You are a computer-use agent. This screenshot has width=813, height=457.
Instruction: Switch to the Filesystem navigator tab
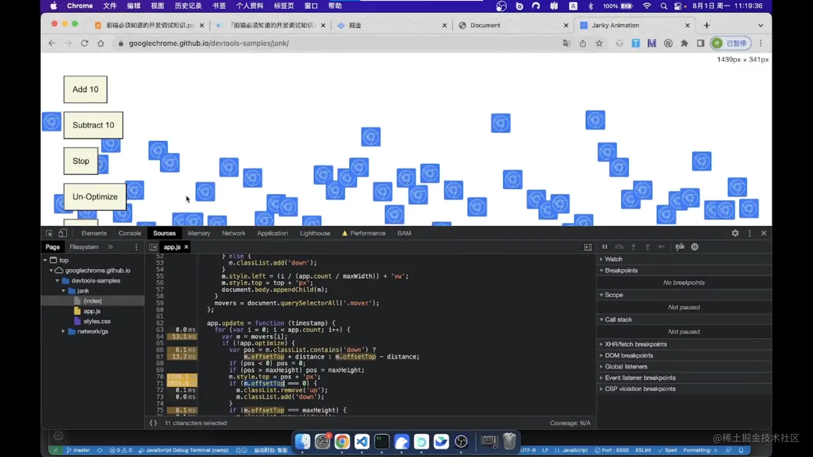click(84, 247)
